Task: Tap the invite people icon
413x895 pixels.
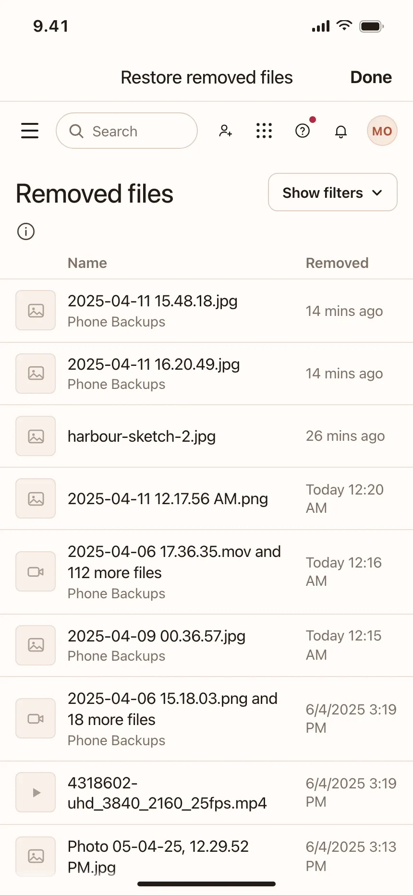Action: [225, 131]
